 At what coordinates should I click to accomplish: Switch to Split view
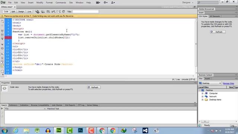click(x=13, y=12)
